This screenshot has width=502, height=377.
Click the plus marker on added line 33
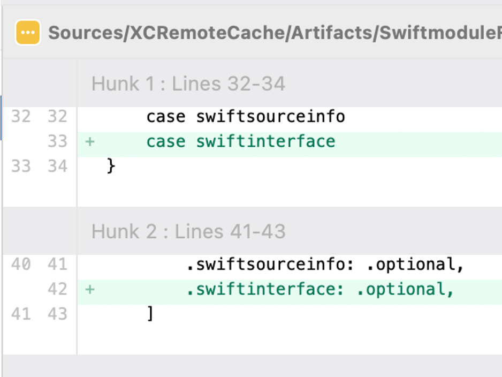point(90,142)
